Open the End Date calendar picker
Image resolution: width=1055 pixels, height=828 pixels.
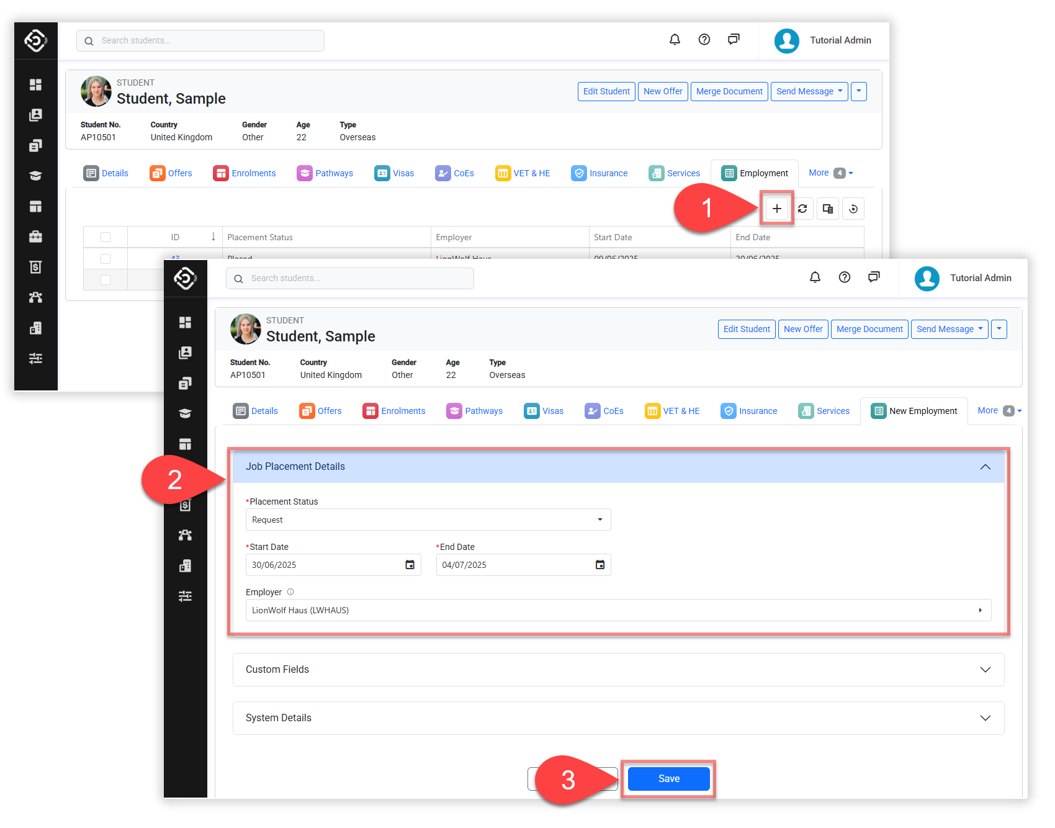tap(599, 565)
